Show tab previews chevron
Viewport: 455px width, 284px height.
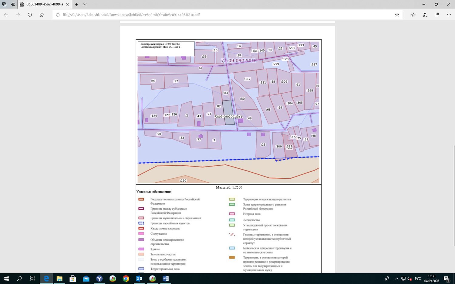[85, 5]
